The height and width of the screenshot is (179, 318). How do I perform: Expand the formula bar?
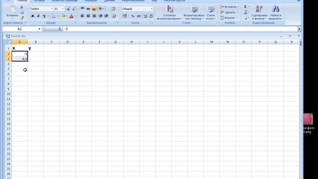[x=299, y=29]
